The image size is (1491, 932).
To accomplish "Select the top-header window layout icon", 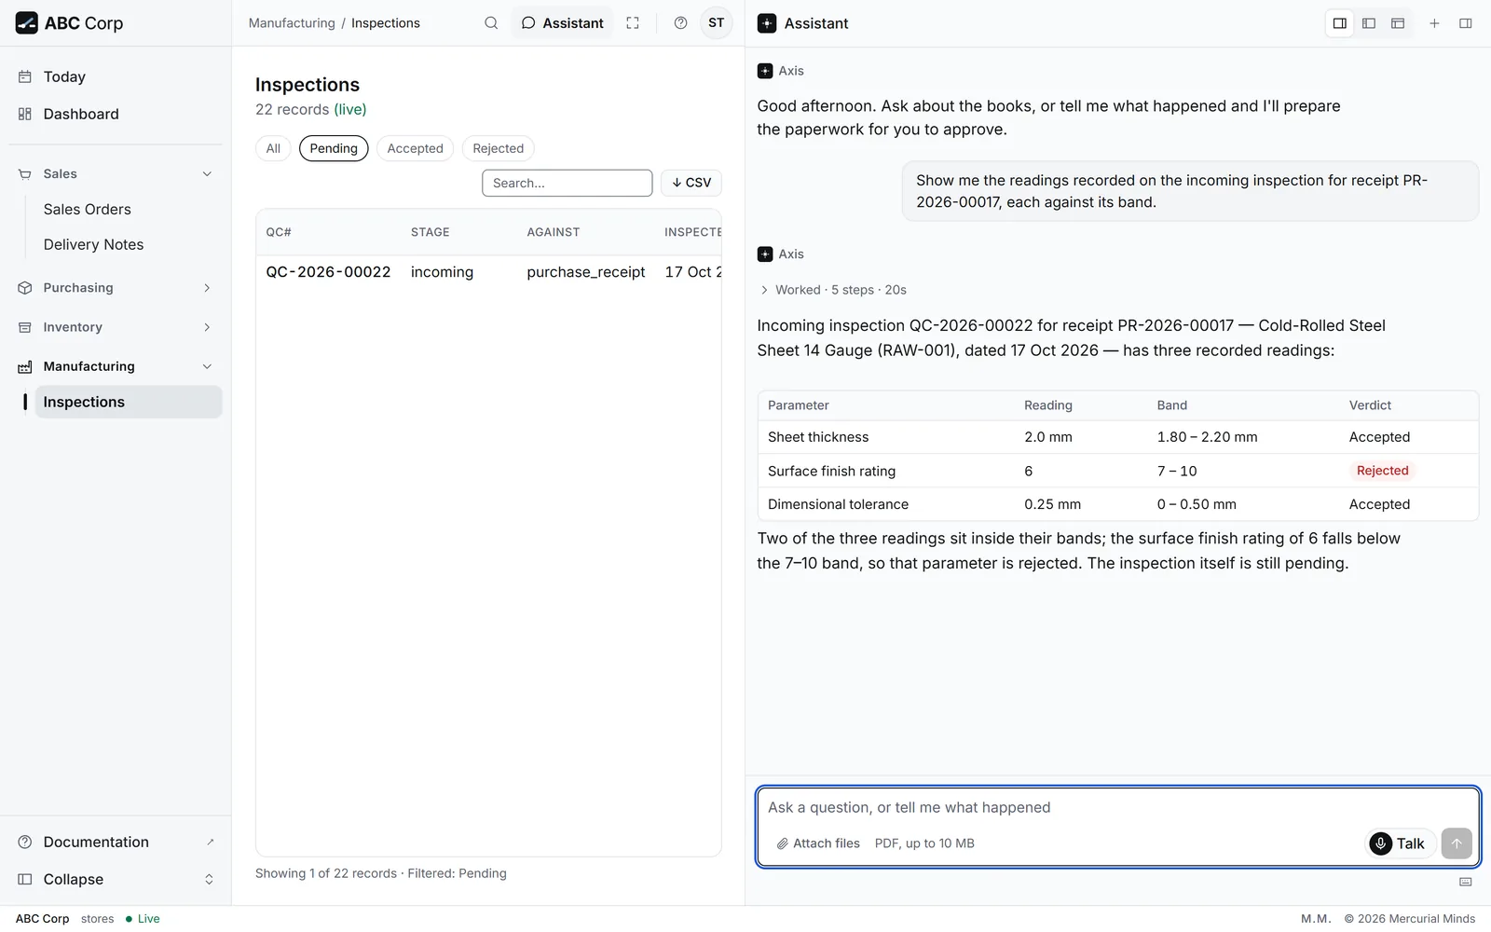I will pos(1398,23).
